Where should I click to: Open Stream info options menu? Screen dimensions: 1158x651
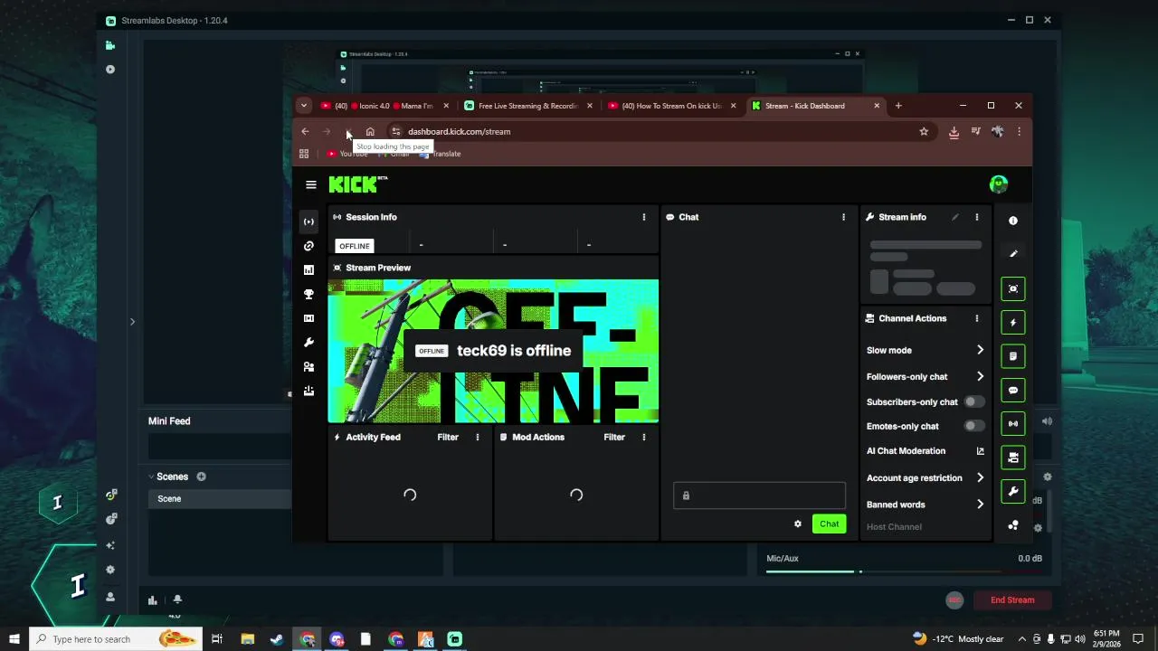point(977,217)
